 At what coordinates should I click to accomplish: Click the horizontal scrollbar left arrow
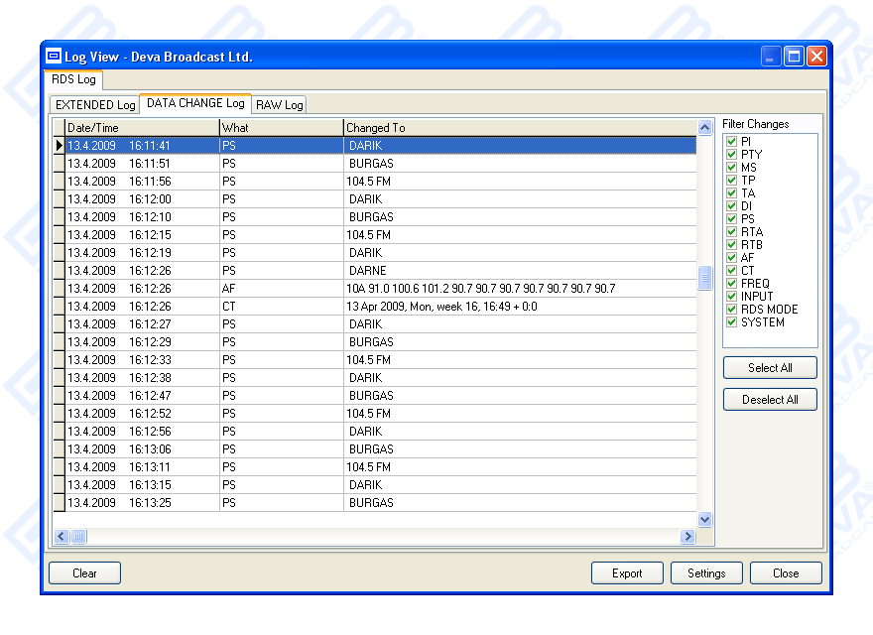pyautogui.click(x=61, y=537)
